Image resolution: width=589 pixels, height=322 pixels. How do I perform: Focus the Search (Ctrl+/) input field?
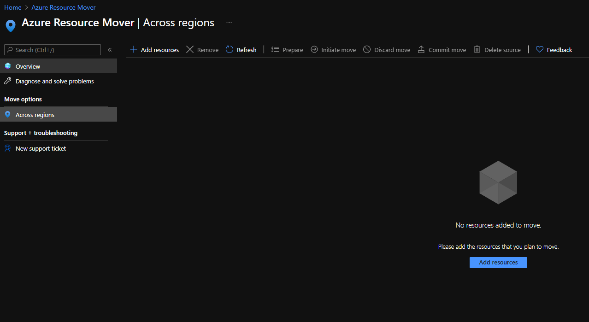(52, 50)
